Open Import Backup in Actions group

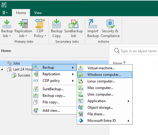[x=93, y=23]
